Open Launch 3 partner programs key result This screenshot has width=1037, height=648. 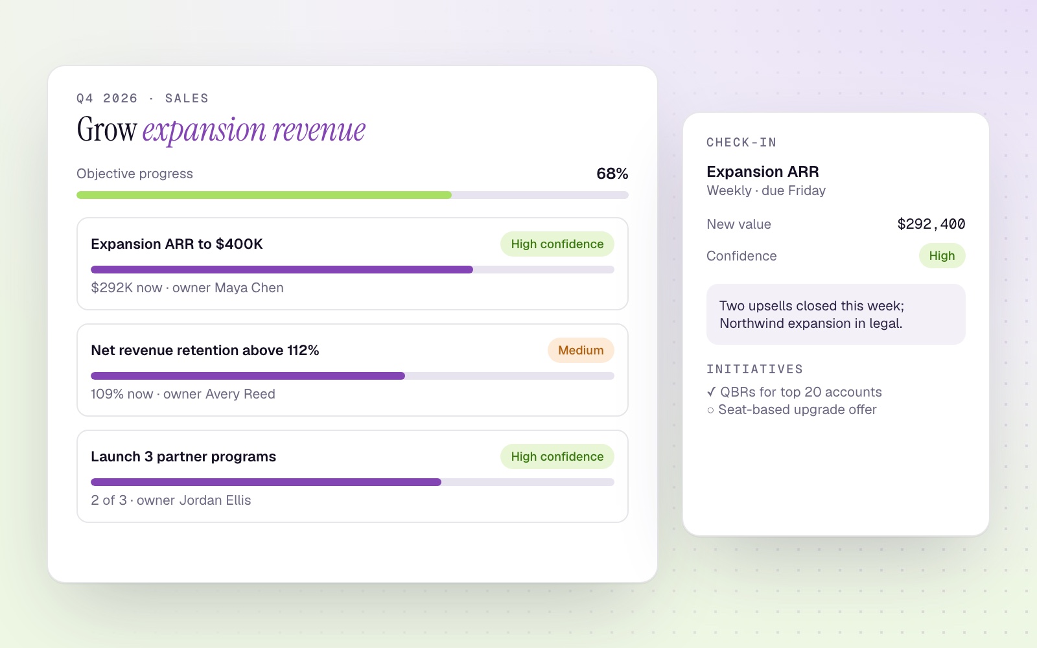353,476
